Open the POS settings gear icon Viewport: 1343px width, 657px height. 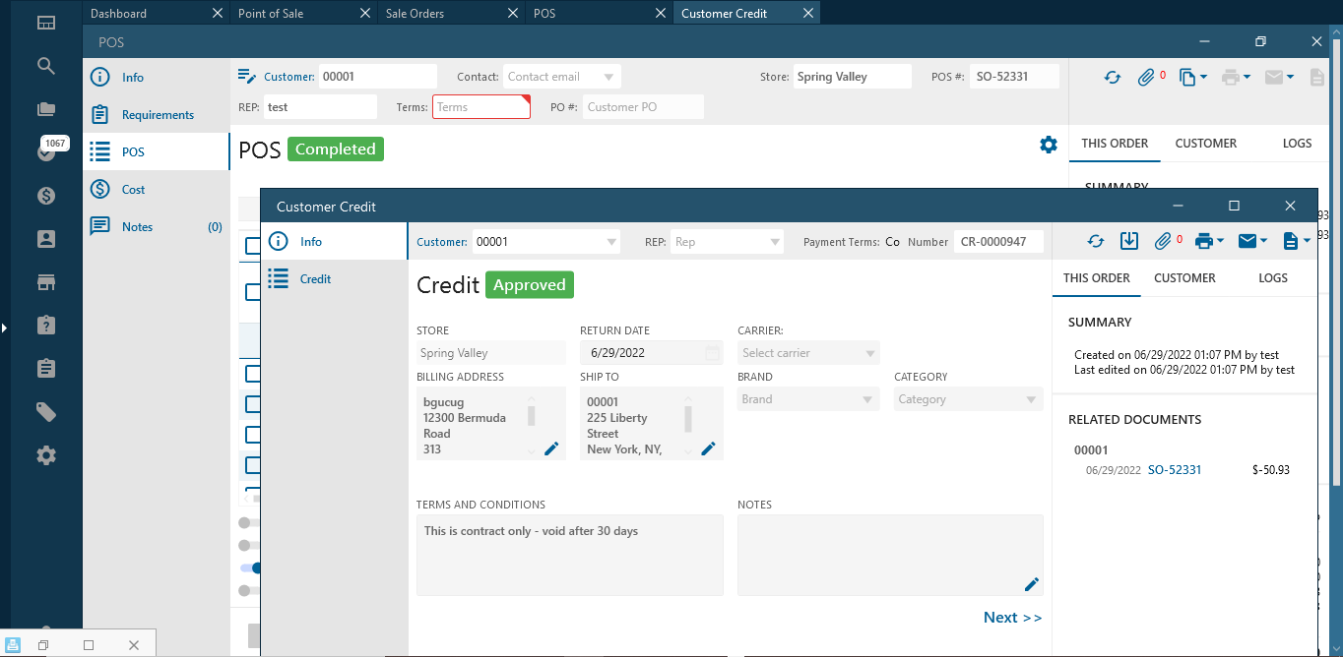[x=1048, y=145]
